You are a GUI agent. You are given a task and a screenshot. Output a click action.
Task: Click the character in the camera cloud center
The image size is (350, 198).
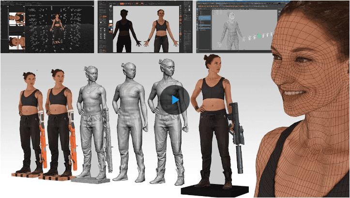57,27
